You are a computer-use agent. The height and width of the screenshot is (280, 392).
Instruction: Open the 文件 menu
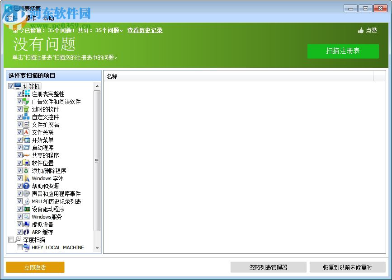coord(12,18)
